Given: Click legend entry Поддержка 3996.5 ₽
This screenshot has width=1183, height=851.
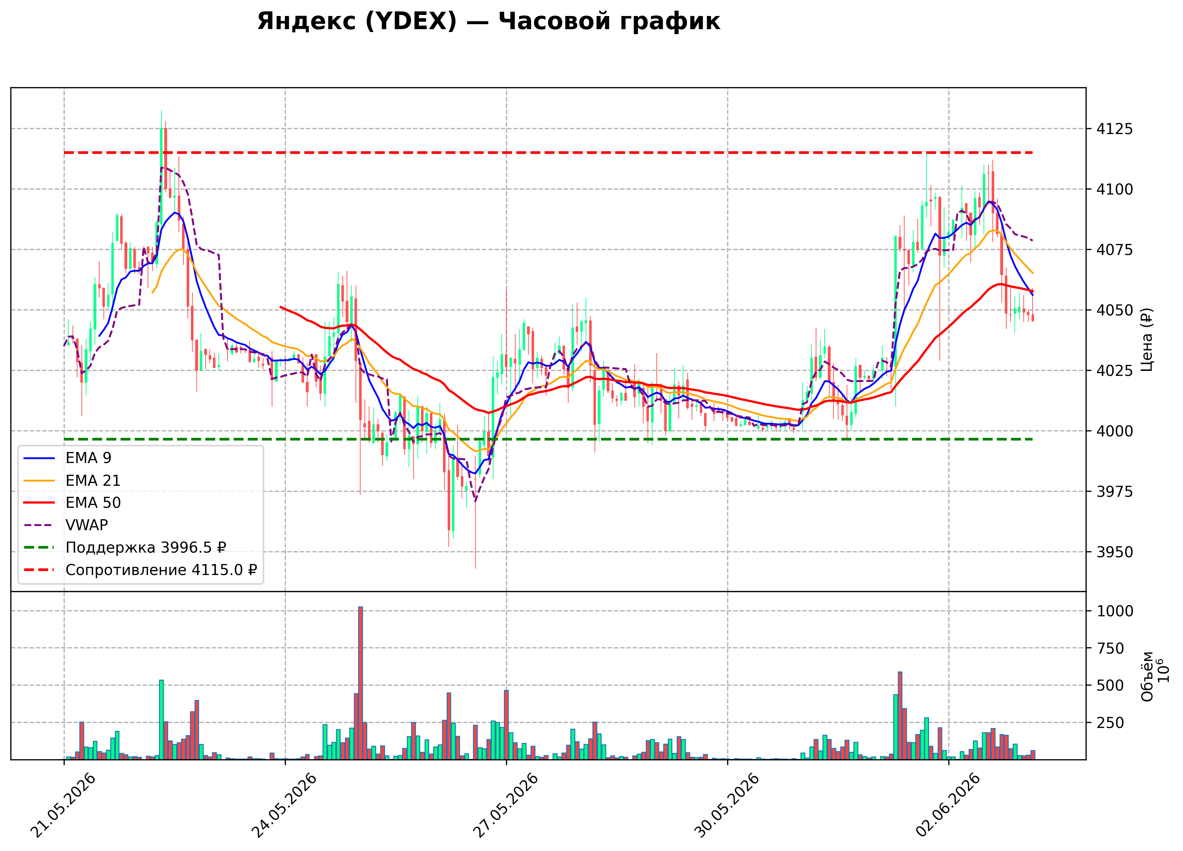Looking at the screenshot, I should tap(125, 547).
